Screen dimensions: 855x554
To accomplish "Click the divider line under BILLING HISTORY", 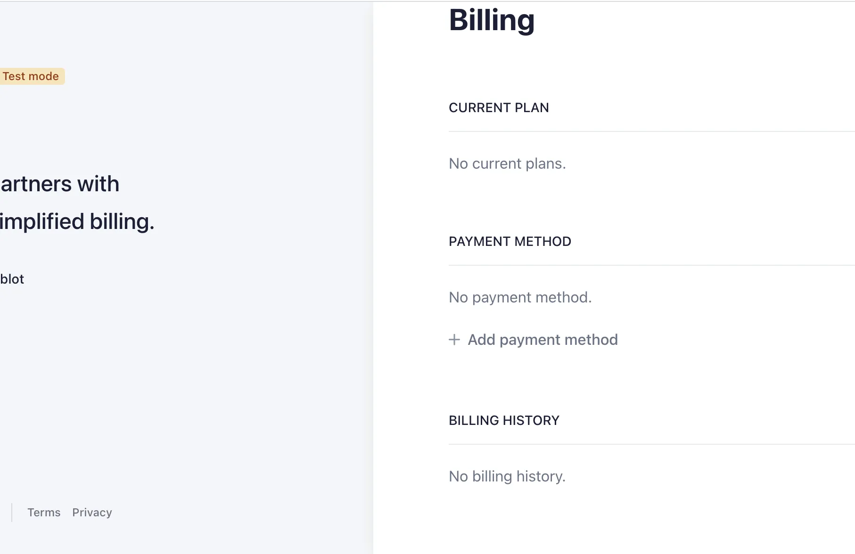I will (650, 444).
